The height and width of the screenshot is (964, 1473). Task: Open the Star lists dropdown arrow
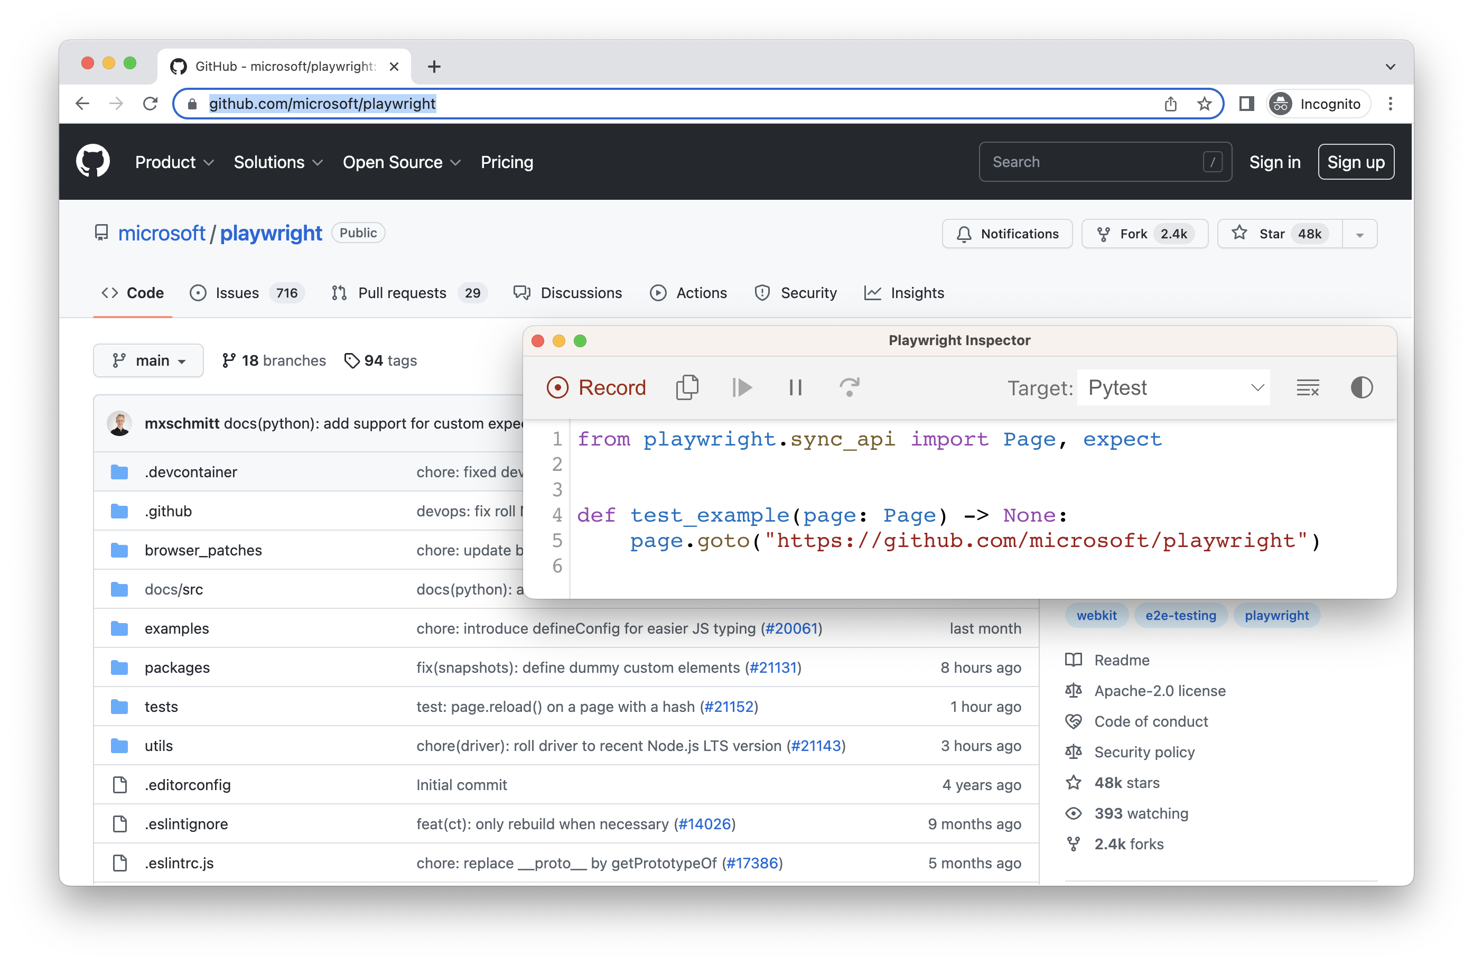(x=1360, y=234)
